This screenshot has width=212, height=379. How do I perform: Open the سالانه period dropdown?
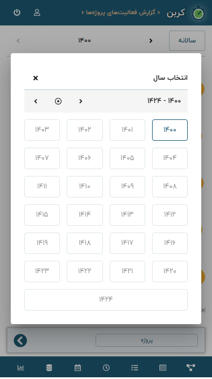tap(187, 41)
